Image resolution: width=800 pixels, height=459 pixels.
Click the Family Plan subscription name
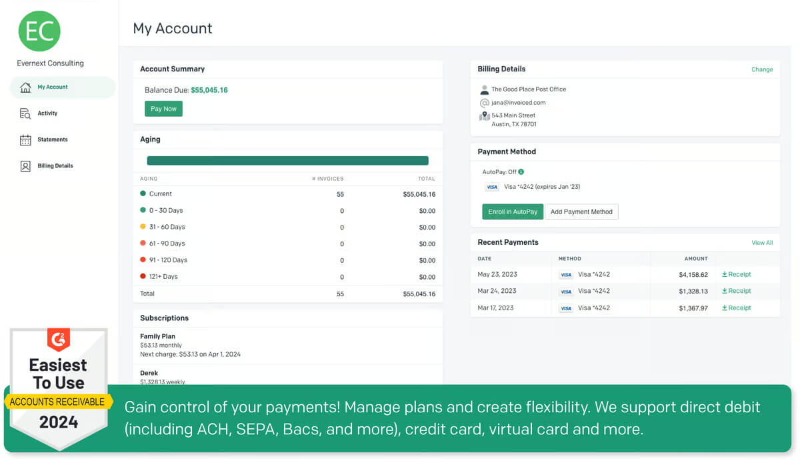click(x=157, y=336)
